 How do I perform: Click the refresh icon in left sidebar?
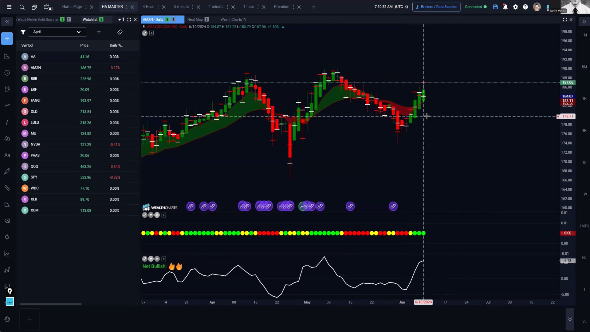(7, 237)
